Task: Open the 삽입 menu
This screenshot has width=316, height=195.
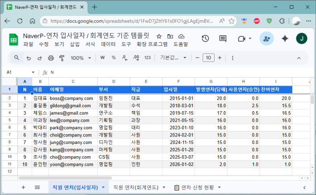Action: pos(75,44)
